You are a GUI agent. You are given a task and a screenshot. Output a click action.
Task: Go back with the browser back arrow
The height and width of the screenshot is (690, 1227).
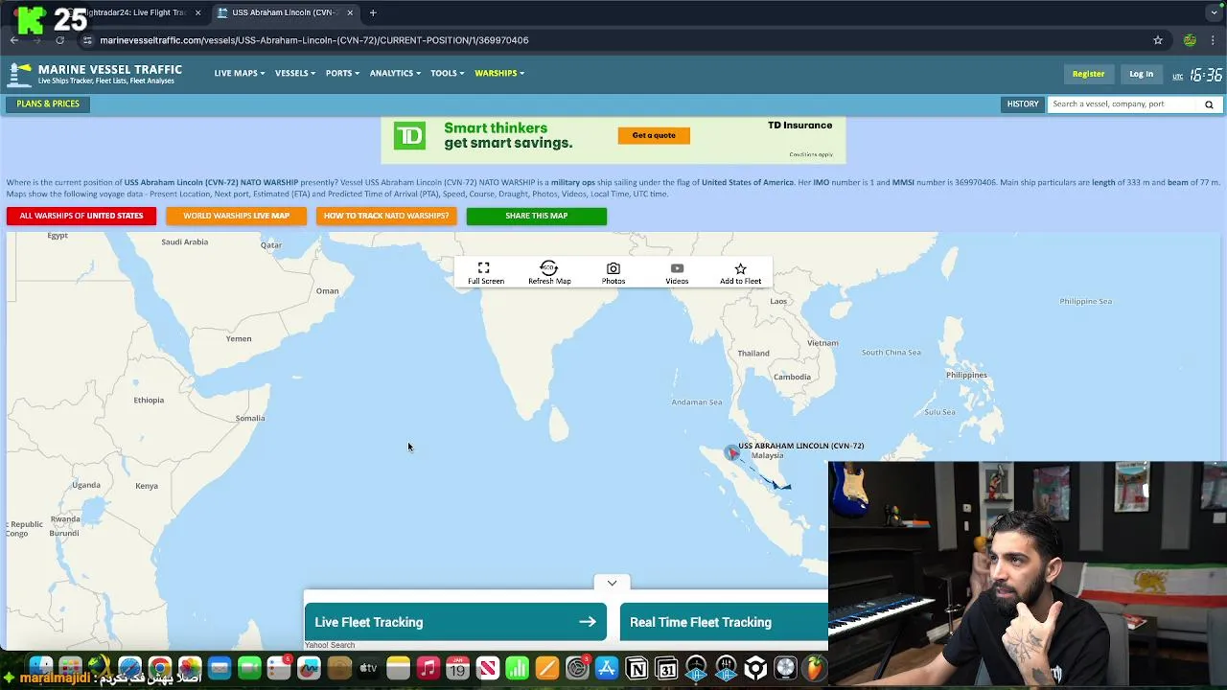(14, 40)
